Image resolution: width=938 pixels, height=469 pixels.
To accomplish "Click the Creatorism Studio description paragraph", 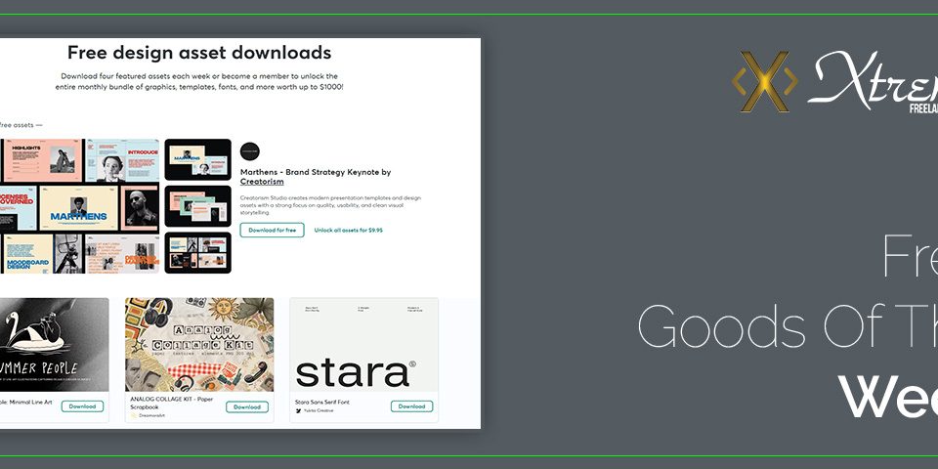I will (x=330, y=205).
